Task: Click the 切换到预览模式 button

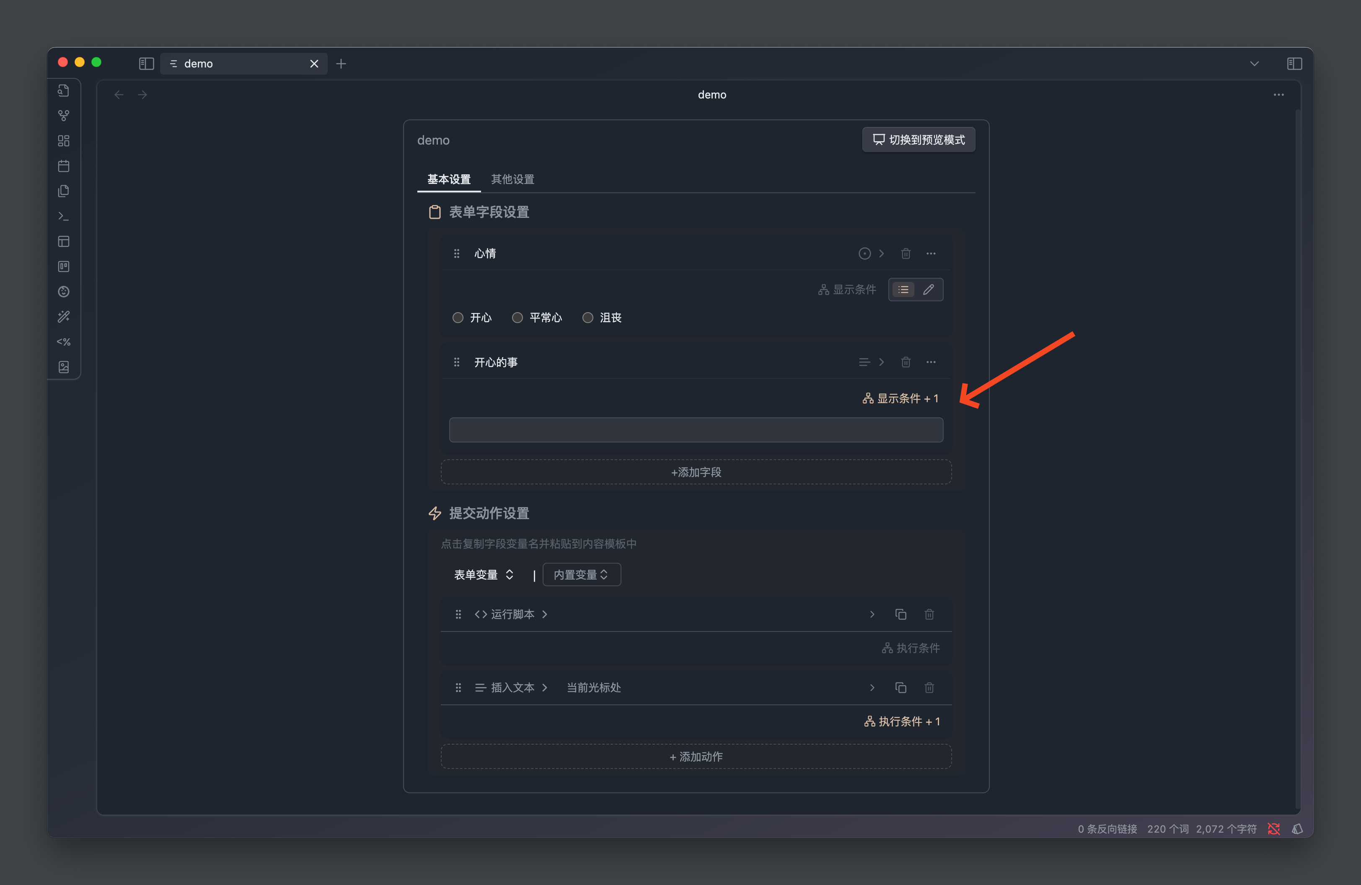Action: [x=919, y=140]
